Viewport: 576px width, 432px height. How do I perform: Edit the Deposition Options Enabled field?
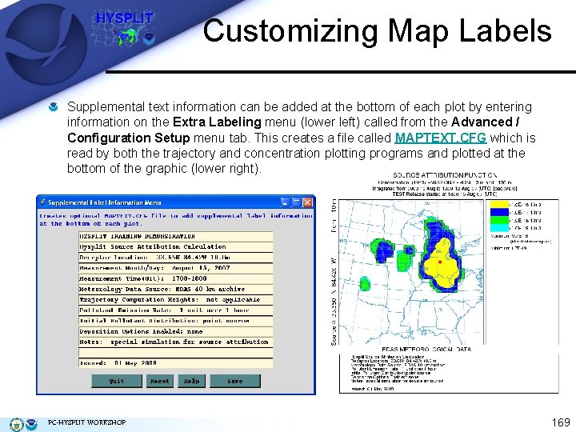175,331
